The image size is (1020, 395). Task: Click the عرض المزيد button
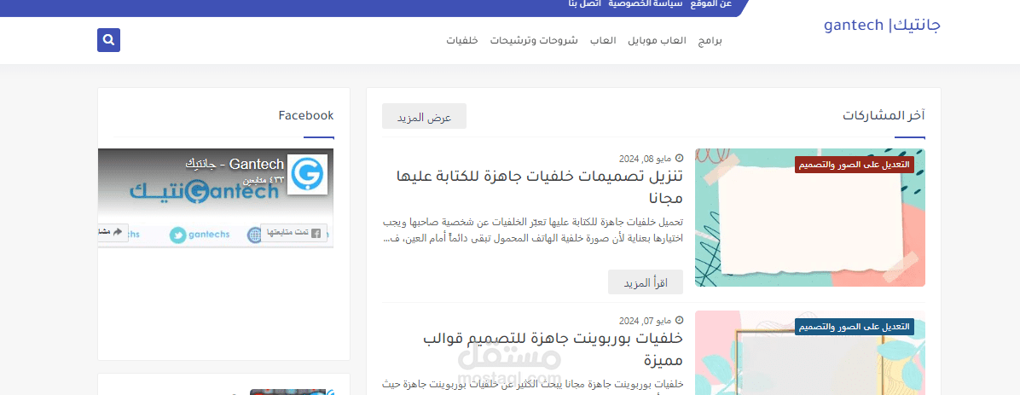point(424,117)
